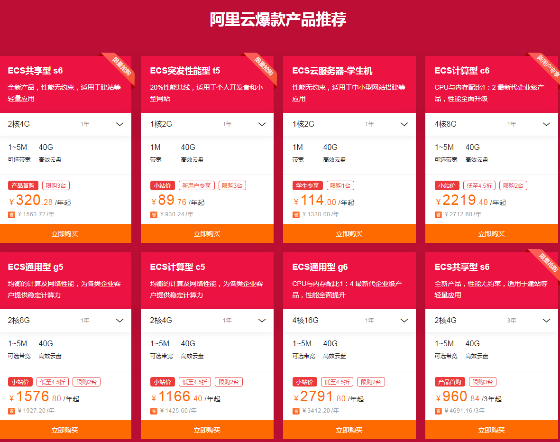Click the 小站价 tag on ECS突发性能型 t5 card
This screenshot has height=442, width=560.
(163, 186)
